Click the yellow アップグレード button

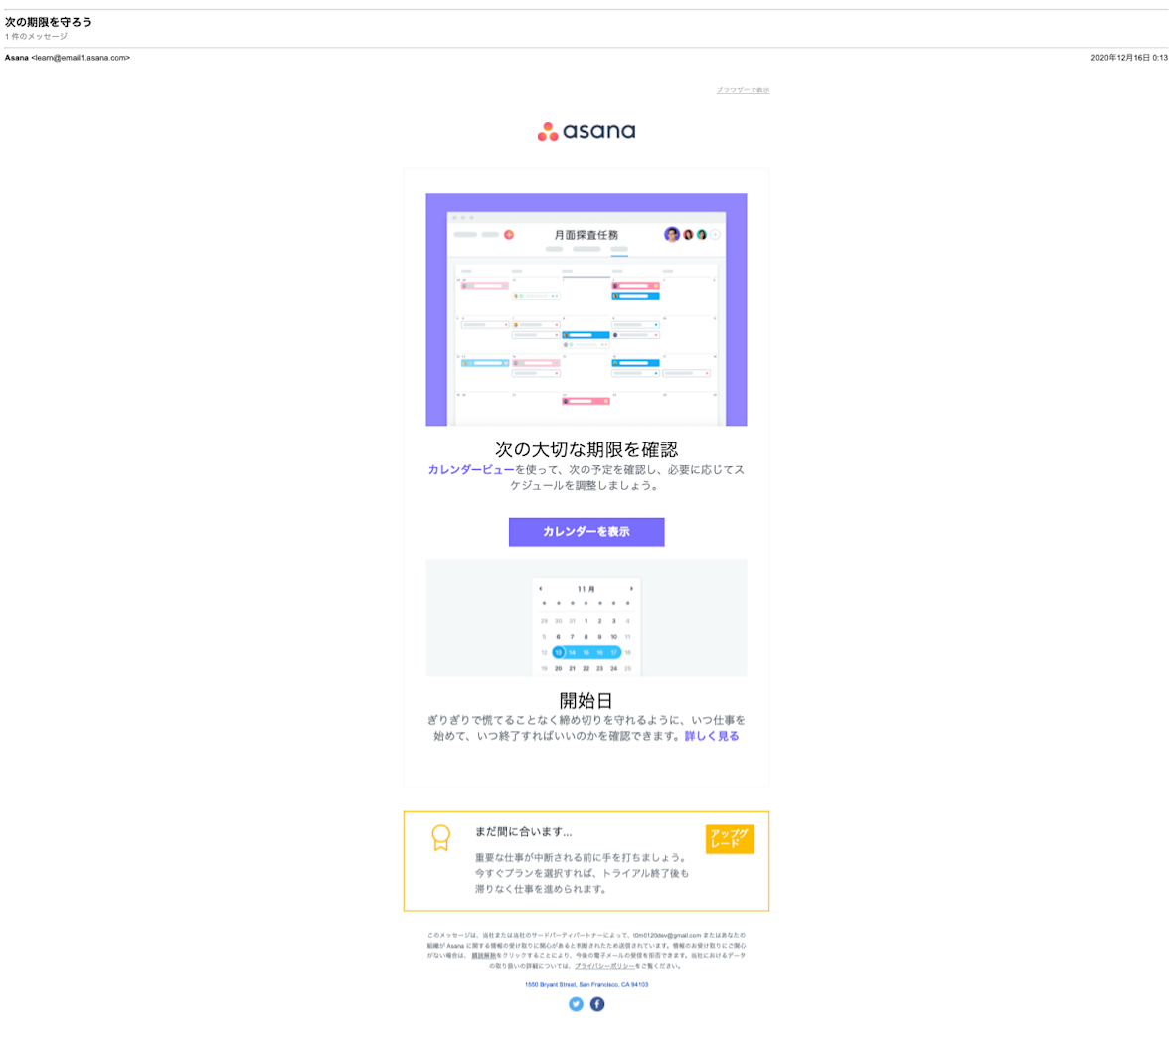click(730, 838)
